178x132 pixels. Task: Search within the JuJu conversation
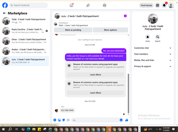coord(158,37)
